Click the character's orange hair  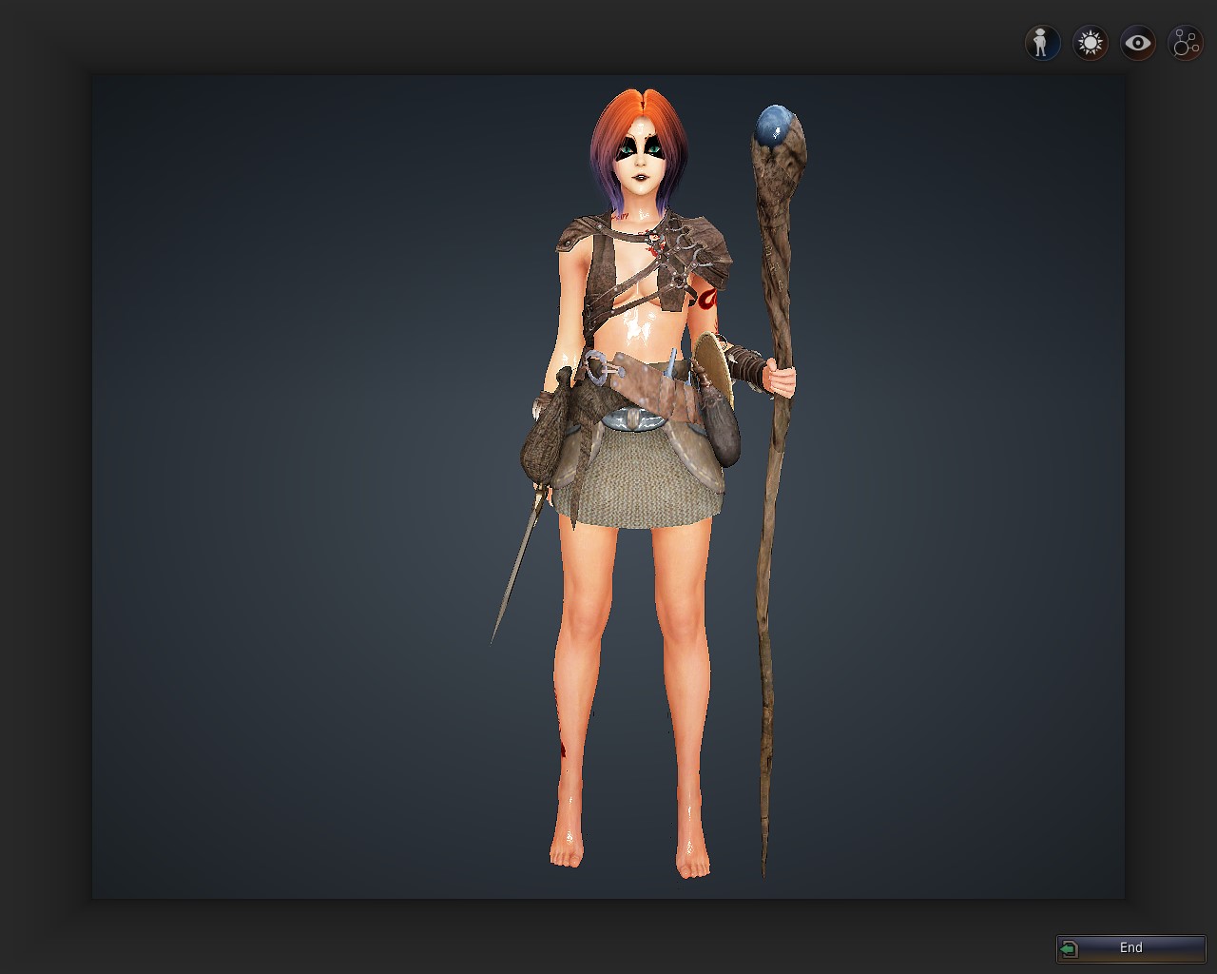click(x=637, y=112)
